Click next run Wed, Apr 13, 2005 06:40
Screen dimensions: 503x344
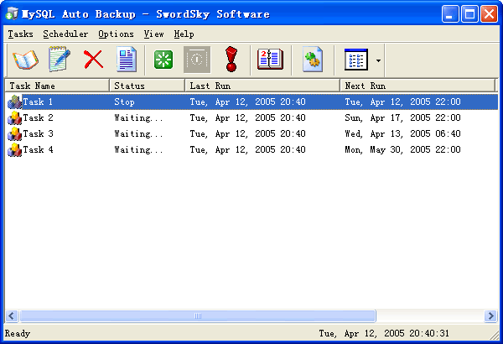coord(402,133)
